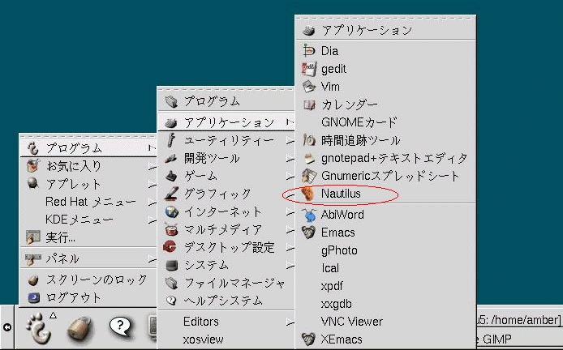
Task: Open the カレンダー calendar application
Action: [385, 105]
